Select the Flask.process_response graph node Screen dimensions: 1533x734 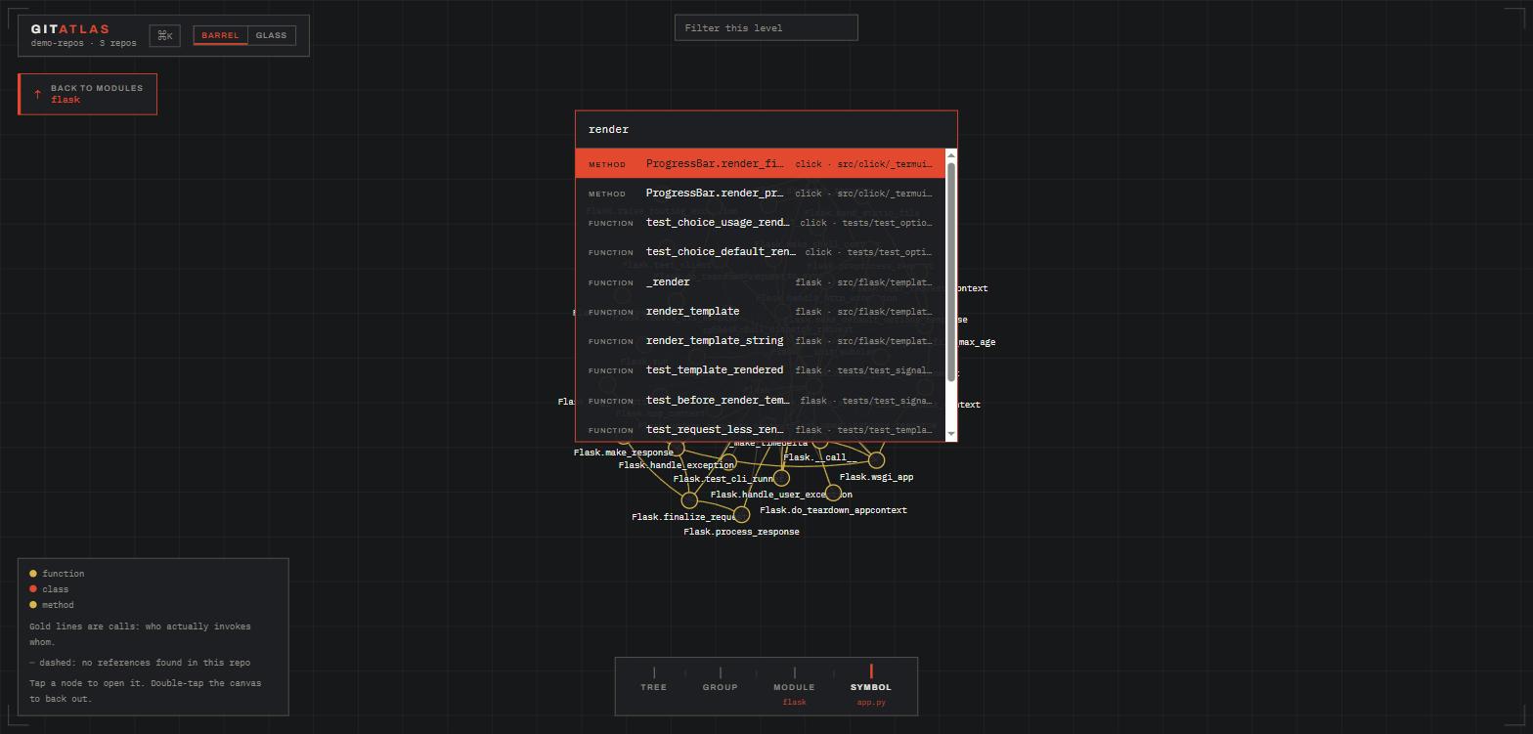pos(741,515)
